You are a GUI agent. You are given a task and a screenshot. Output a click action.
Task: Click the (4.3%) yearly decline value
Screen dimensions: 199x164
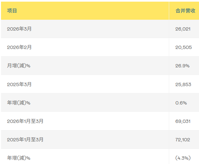pyautogui.click(x=183, y=158)
